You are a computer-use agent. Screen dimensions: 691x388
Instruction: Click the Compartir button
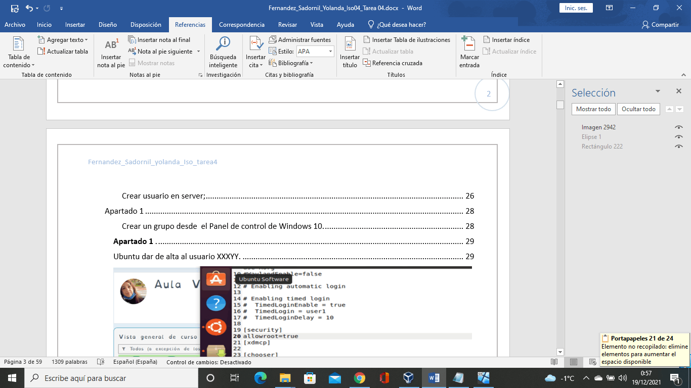point(660,25)
